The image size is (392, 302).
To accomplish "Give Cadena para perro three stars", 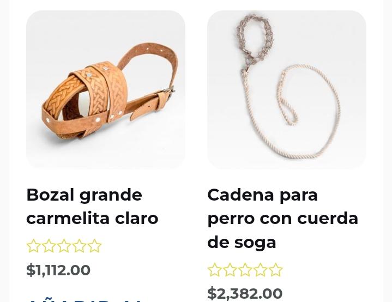I will (245, 269).
